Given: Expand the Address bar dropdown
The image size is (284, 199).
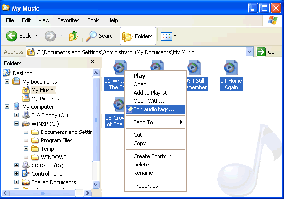Looking at the screenshot, I should [249, 52].
